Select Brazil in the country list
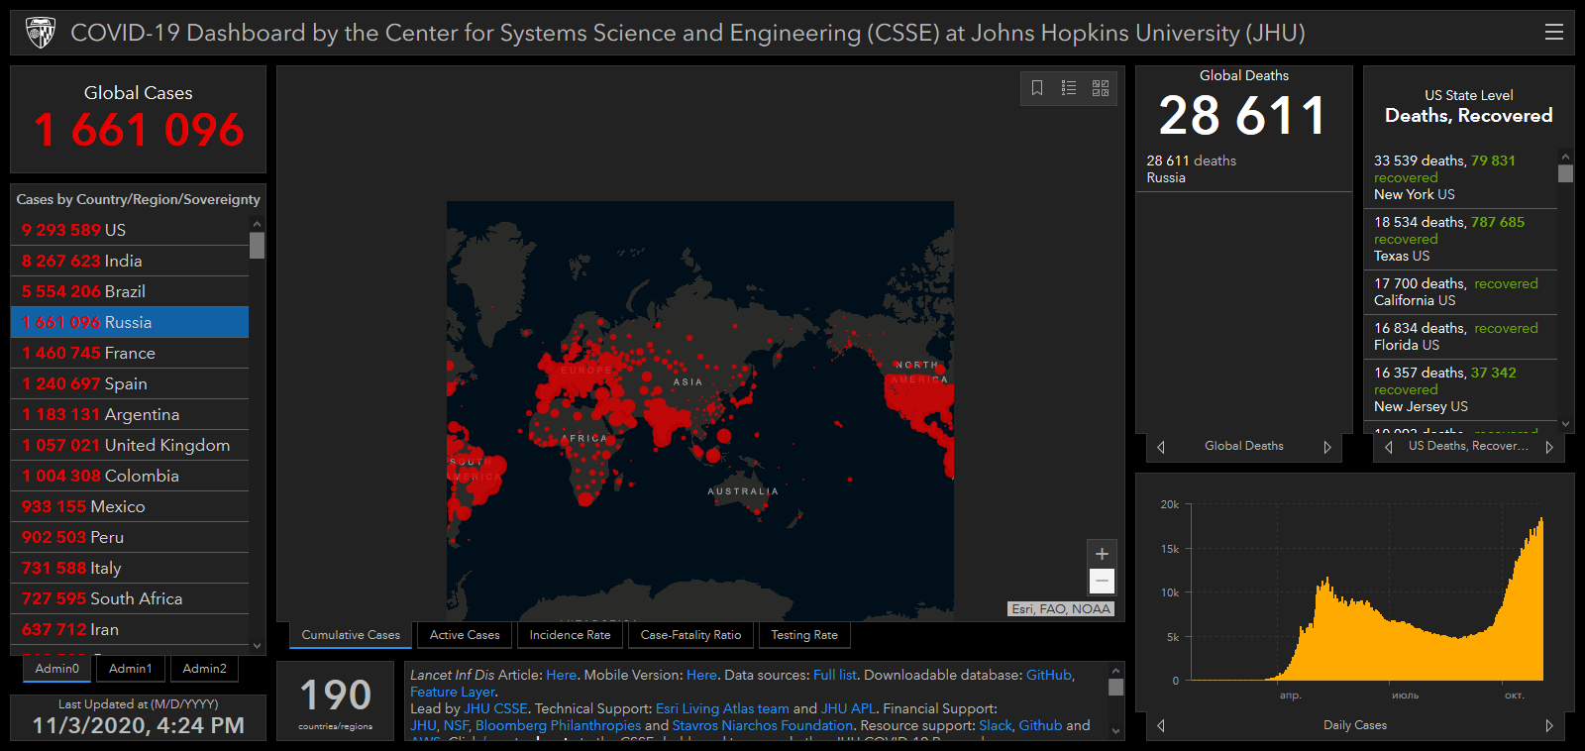Screen dimensions: 1585x751 point(130,291)
